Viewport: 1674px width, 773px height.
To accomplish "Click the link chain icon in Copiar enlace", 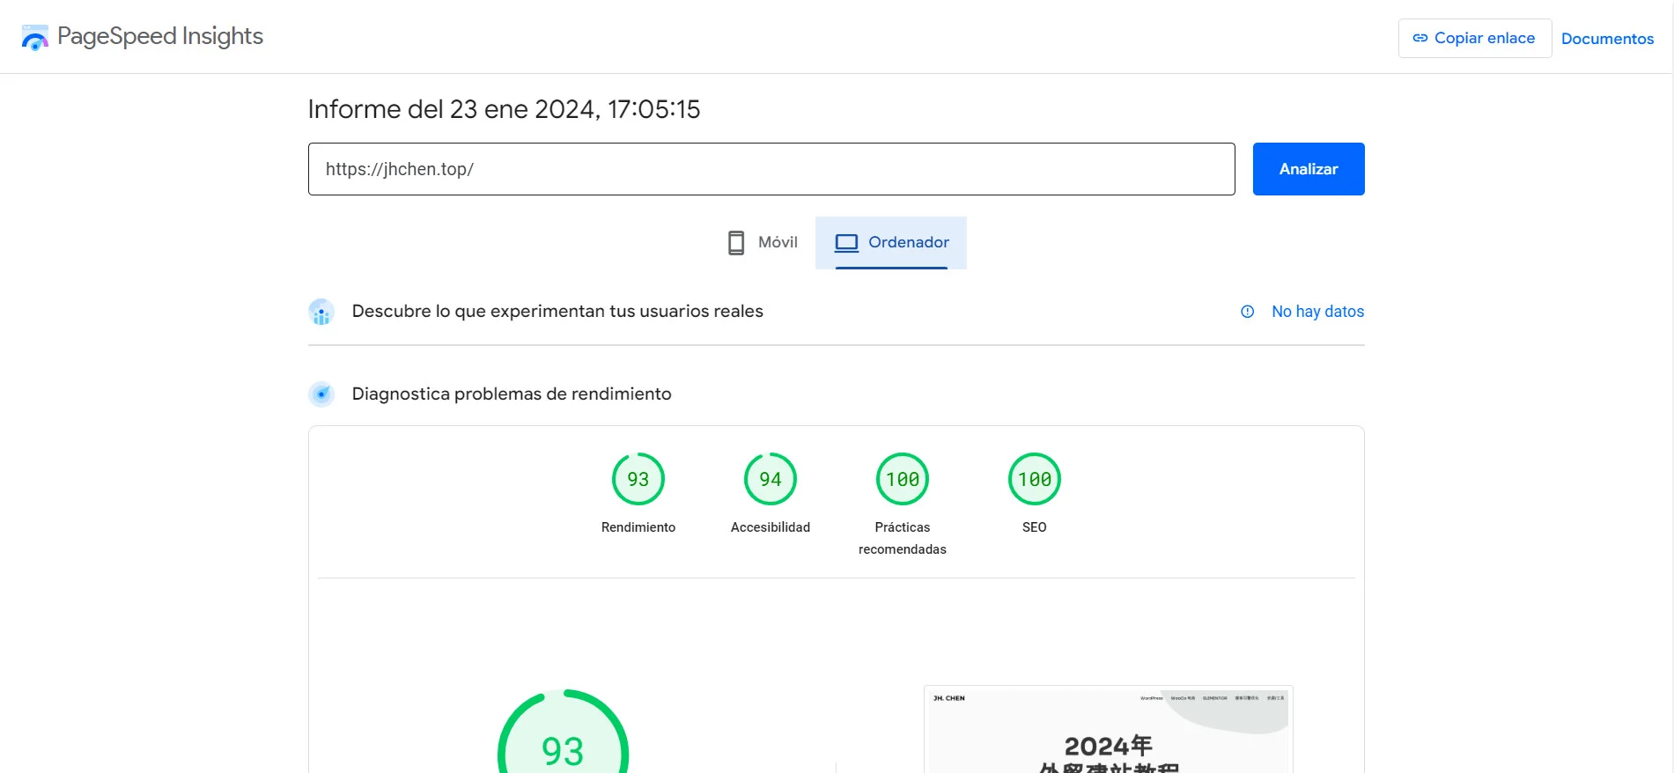I will [x=1420, y=38].
